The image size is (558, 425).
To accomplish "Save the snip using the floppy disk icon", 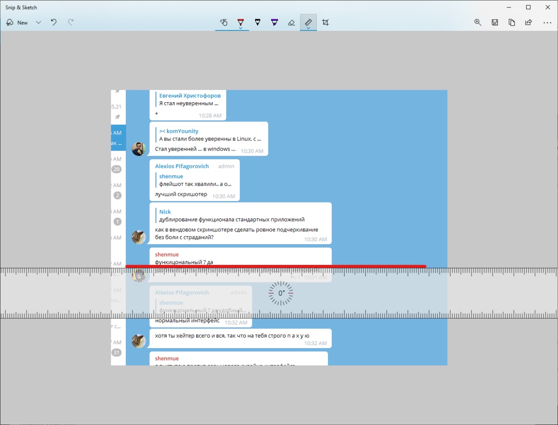I will tap(495, 22).
